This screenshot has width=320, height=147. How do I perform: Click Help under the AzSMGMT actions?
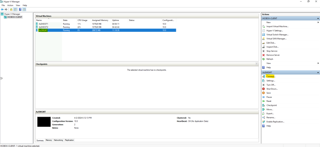coord(268,126)
